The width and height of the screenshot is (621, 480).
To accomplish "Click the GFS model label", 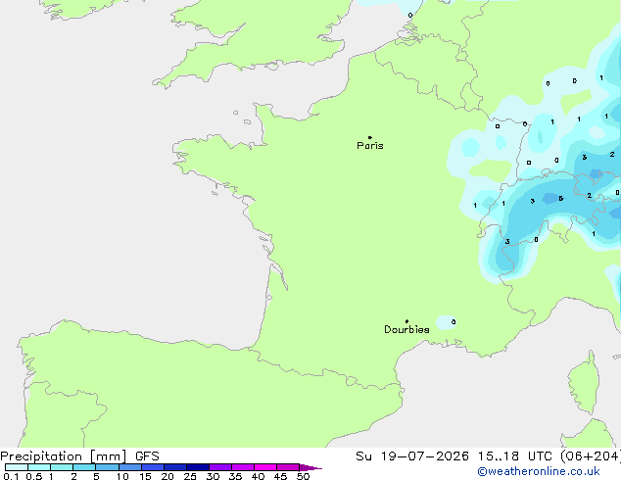I will [x=147, y=456].
